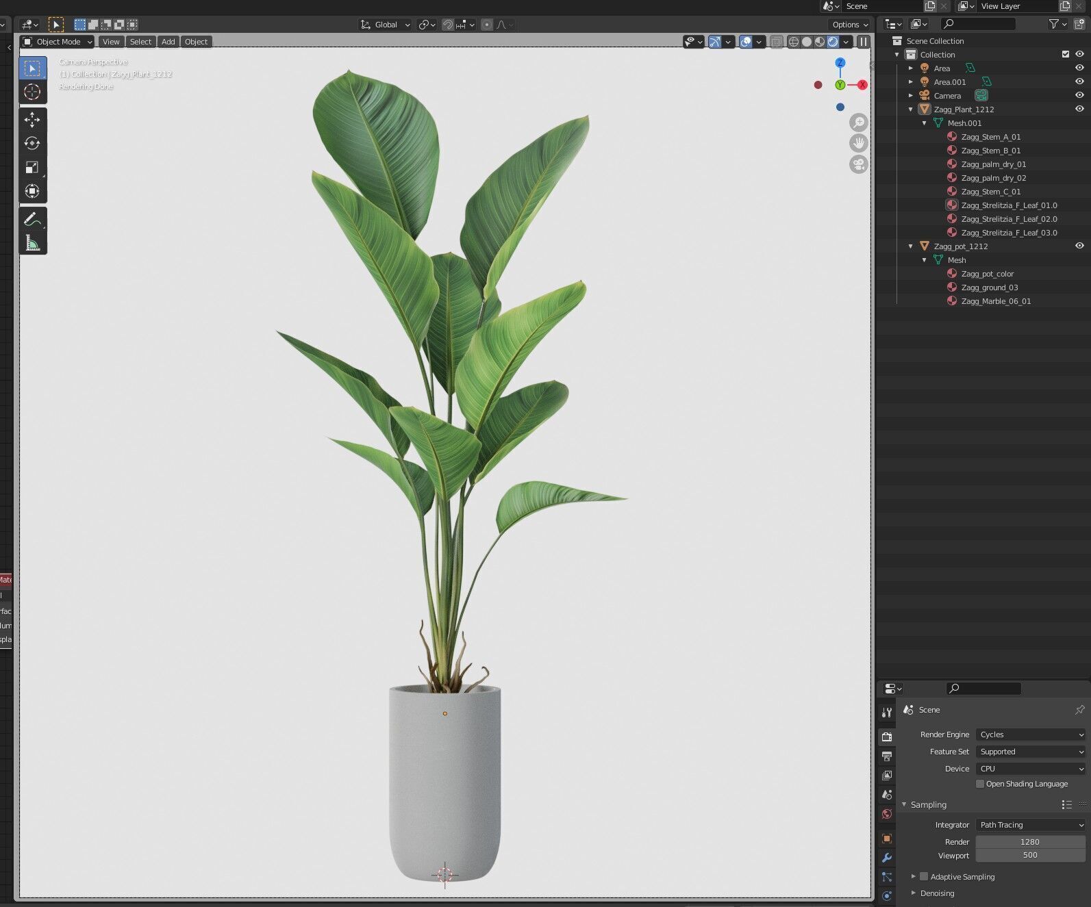Select the Transform tool

pyautogui.click(x=32, y=191)
